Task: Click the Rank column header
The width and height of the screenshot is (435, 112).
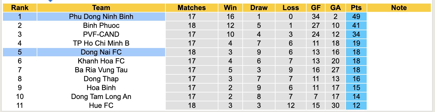Action: (x=20, y=8)
